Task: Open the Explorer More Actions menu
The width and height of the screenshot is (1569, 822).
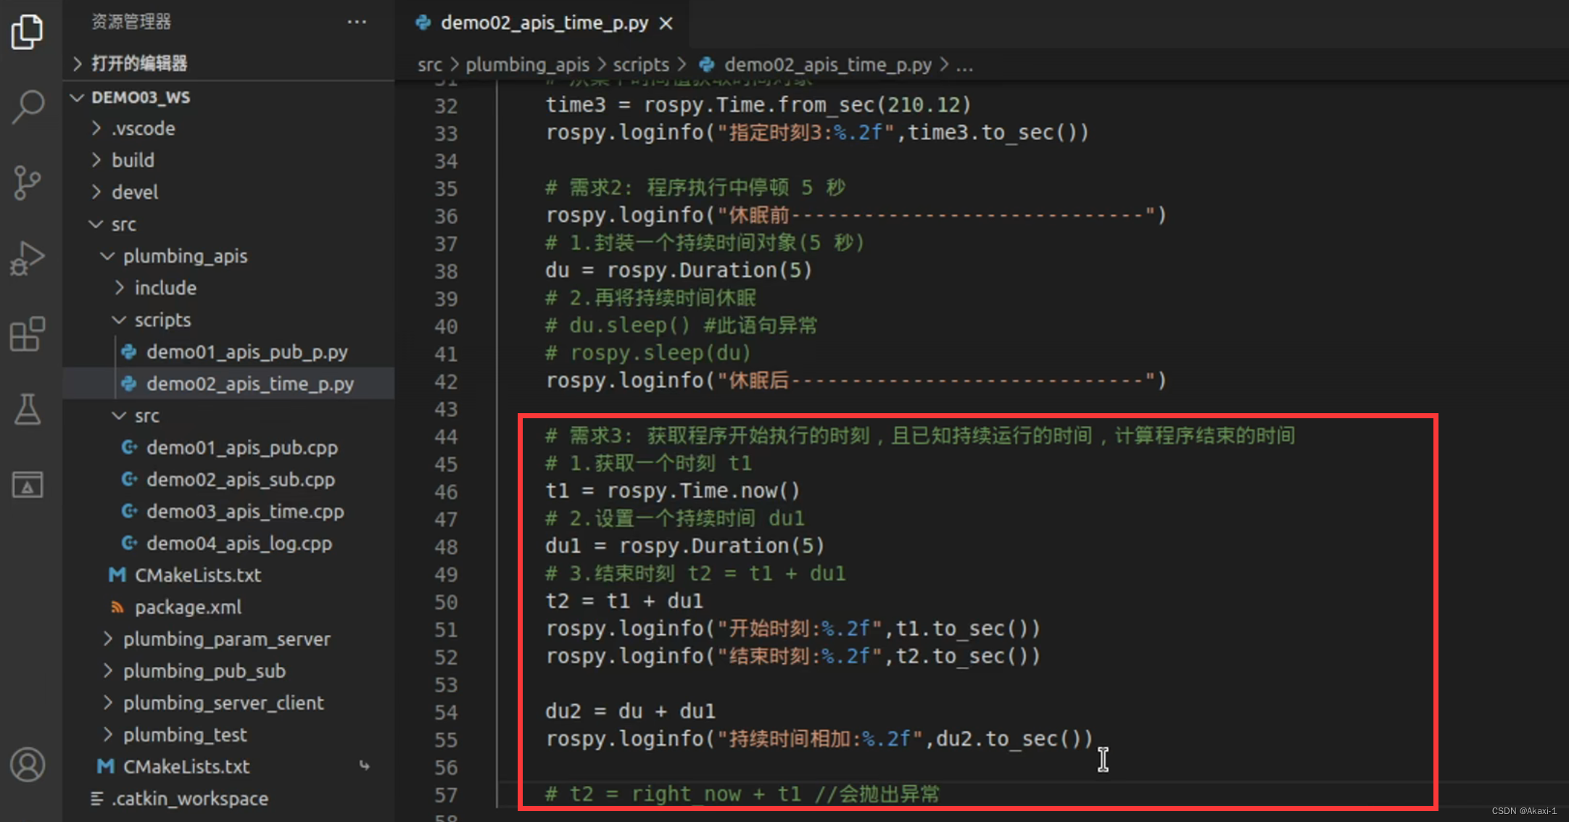Action: tap(357, 21)
